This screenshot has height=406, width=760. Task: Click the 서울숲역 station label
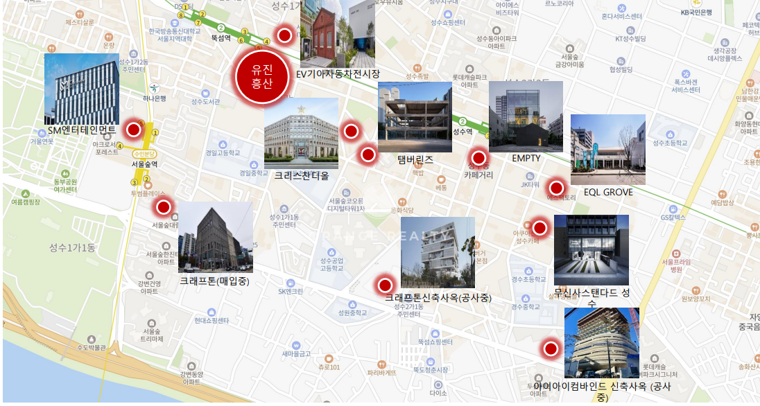(x=144, y=164)
